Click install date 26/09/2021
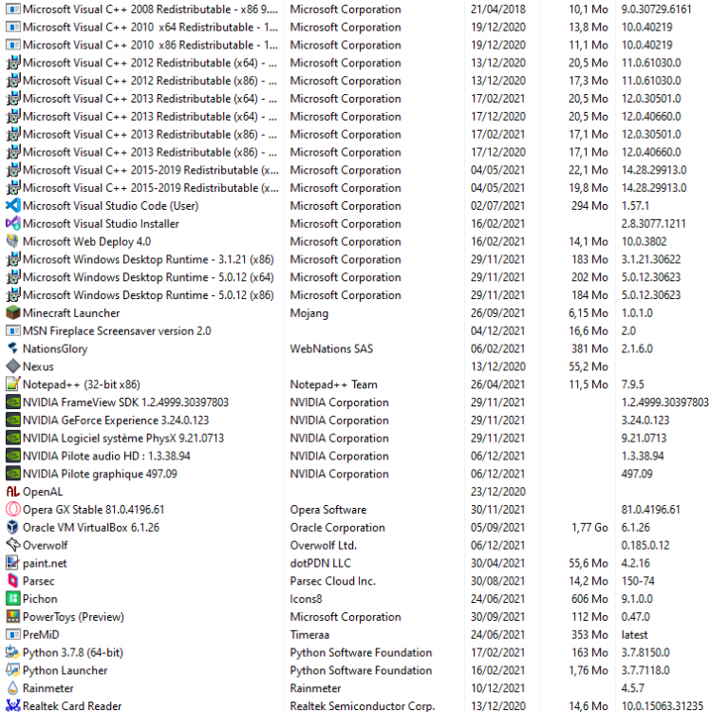The width and height of the screenshot is (710, 712). click(498, 313)
